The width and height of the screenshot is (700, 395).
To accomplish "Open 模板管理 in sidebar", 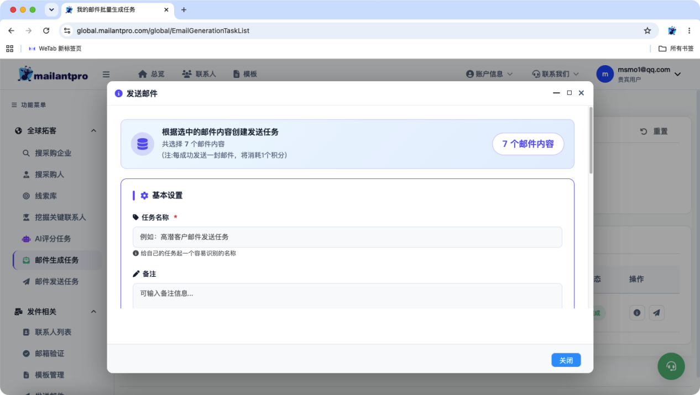I will 49,375.
